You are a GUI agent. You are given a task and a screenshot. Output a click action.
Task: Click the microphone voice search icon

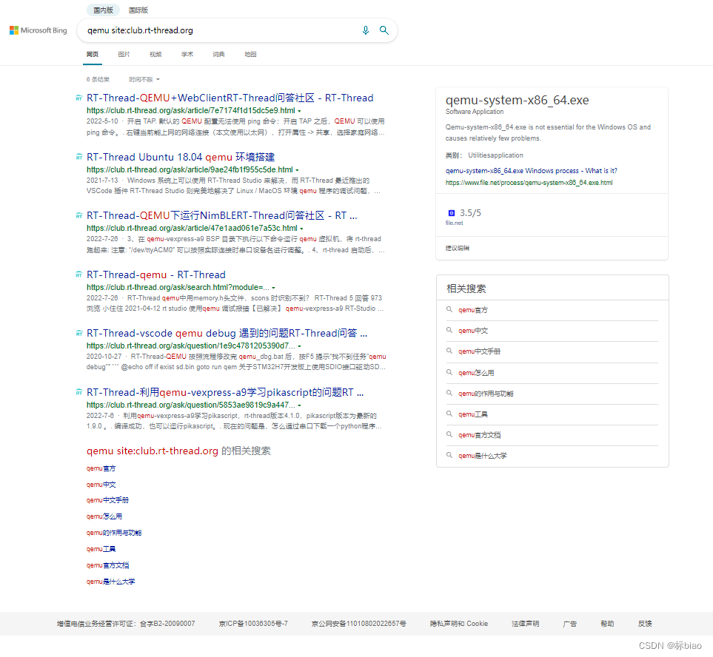pos(366,30)
